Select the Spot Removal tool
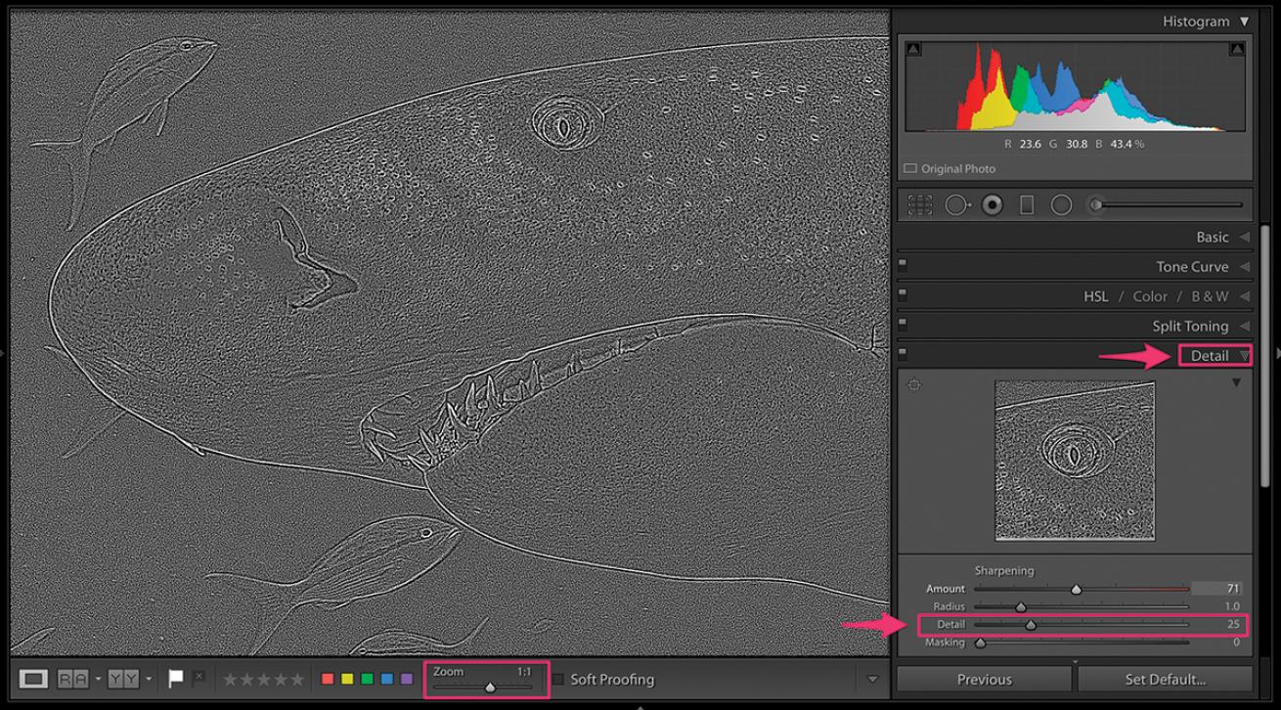This screenshot has height=710, width=1281. tap(956, 205)
